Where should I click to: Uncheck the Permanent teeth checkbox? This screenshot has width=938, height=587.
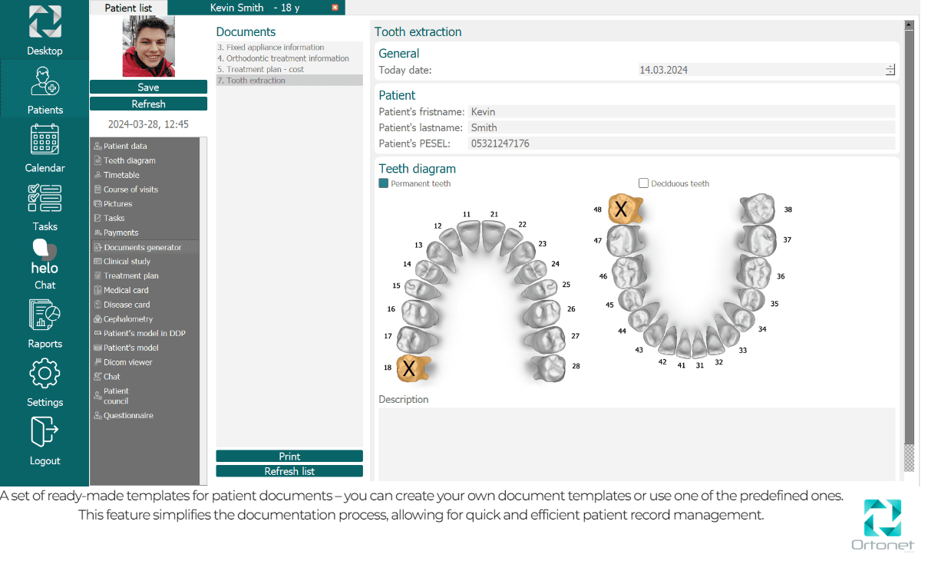(x=384, y=183)
